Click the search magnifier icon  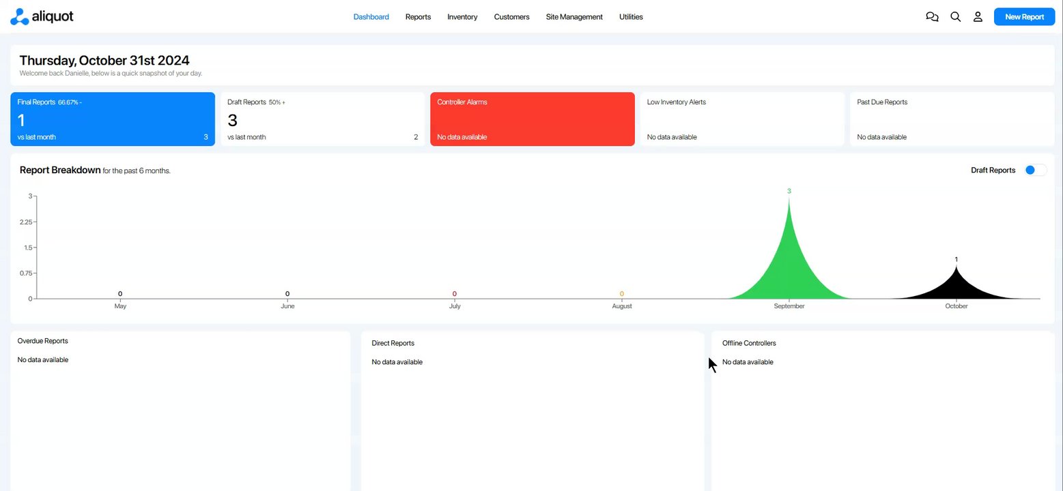point(956,17)
